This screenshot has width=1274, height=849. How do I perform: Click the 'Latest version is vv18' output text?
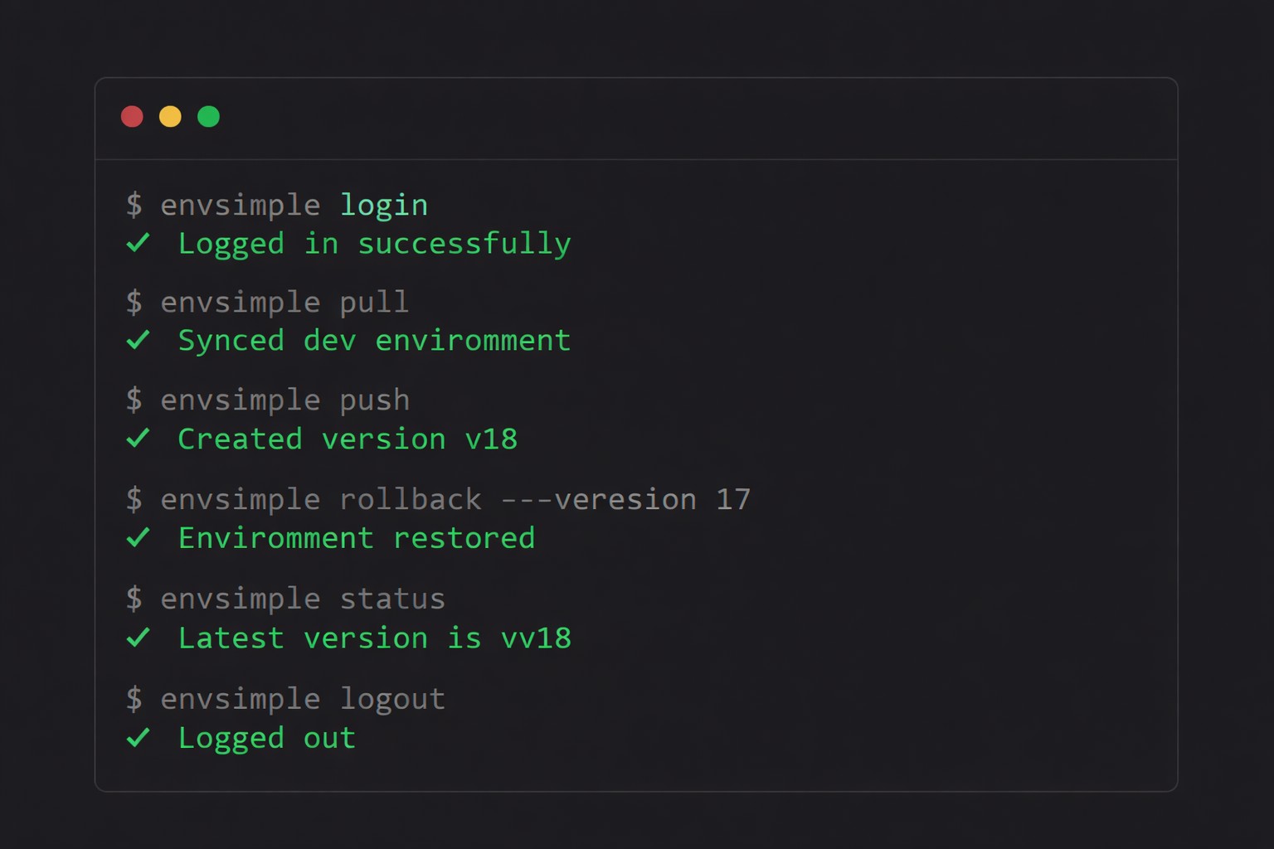coord(374,638)
